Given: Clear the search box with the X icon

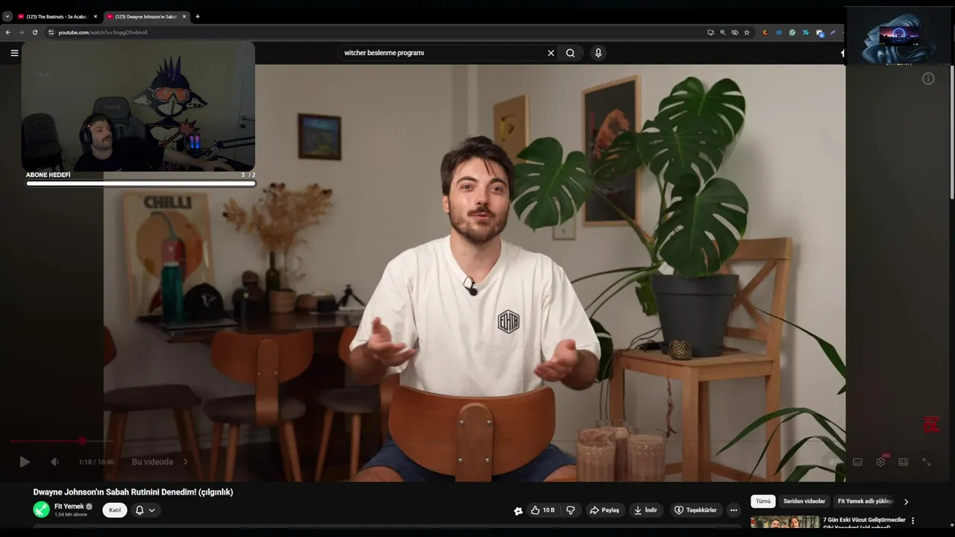Looking at the screenshot, I should click(551, 53).
